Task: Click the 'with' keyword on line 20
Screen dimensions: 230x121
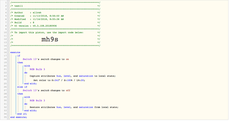Action: [x=27, y=66]
